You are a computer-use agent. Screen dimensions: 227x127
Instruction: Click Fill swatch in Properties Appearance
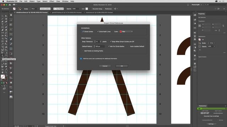click(200, 40)
